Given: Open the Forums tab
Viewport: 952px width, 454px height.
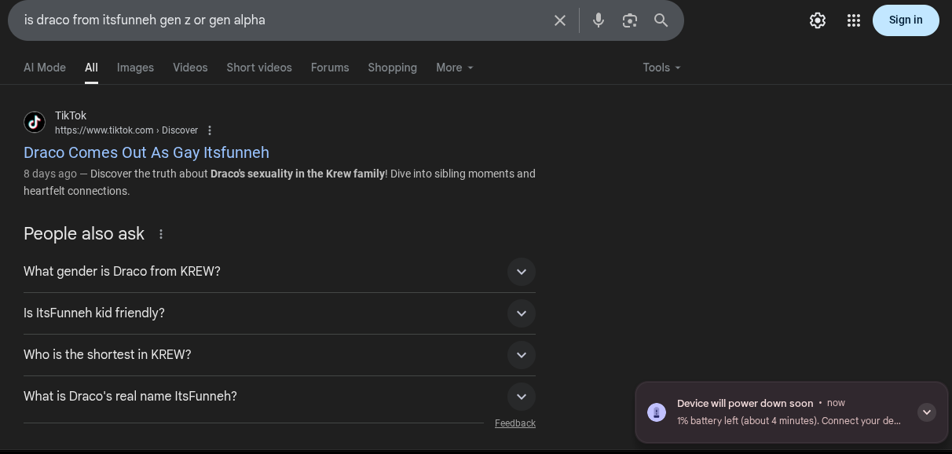Looking at the screenshot, I should click(330, 68).
